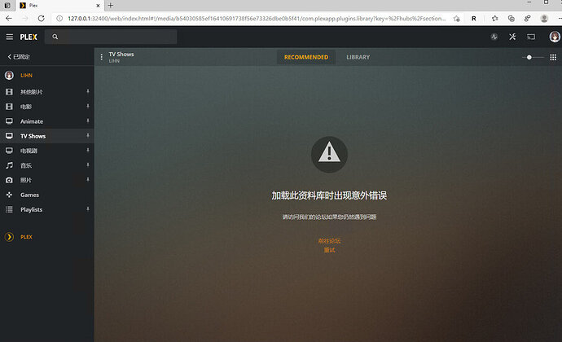Click the Cast to device icon
This screenshot has height=342, width=562.
531,37
